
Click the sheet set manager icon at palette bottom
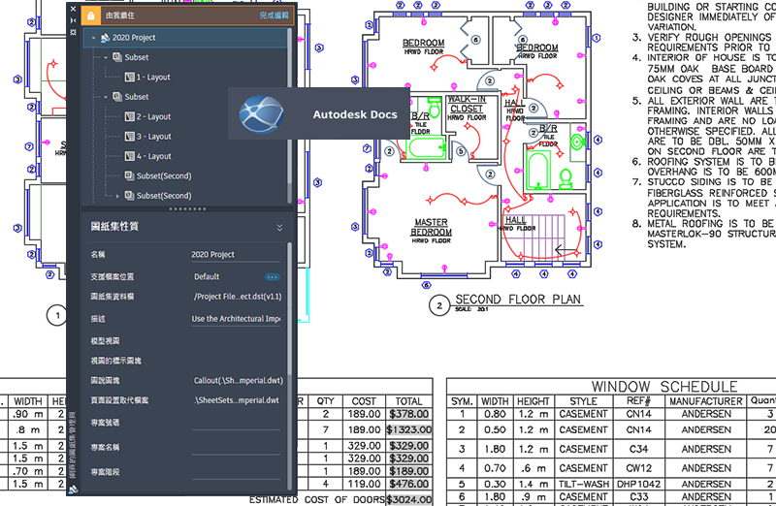pos(74,490)
